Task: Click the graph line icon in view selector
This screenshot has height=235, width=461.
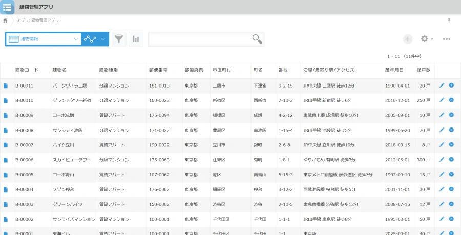Action: [x=90, y=39]
